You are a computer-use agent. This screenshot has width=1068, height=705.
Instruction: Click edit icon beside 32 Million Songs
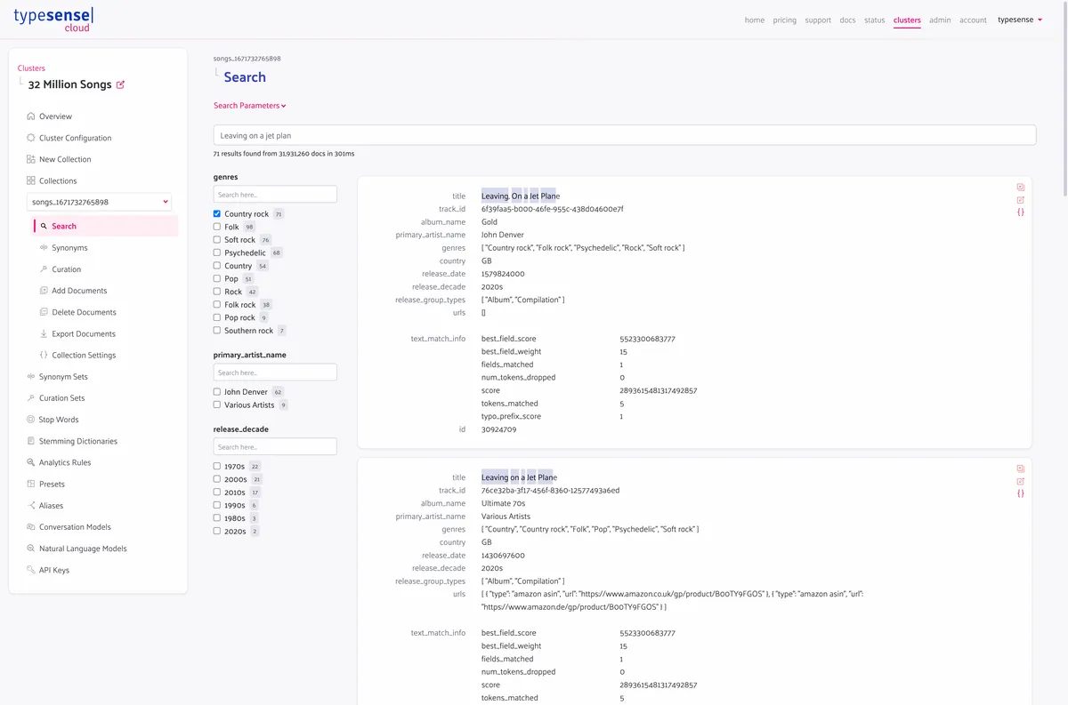(121, 85)
